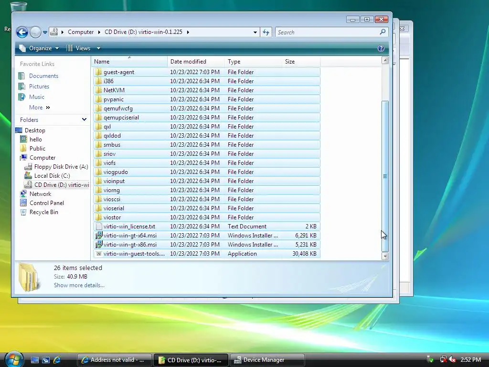Switch to Device Manager taskbar button
The width and height of the screenshot is (489, 367).
click(267, 360)
